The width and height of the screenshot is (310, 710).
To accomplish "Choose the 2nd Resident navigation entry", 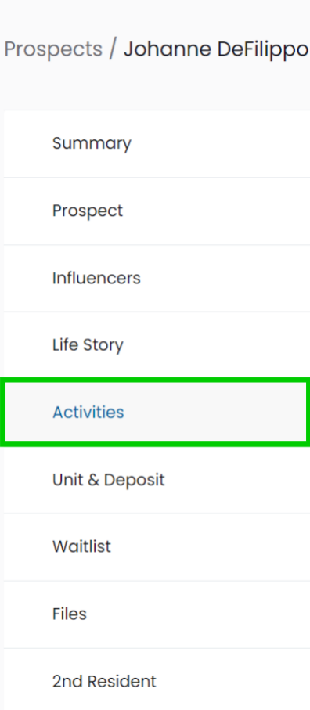I will pyautogui.click(x=157, y=681).
